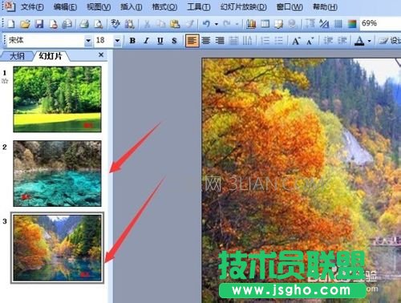Open the 幻灯片放映 slide show menu
401x303 pixels.
click(x=244, y=7)
